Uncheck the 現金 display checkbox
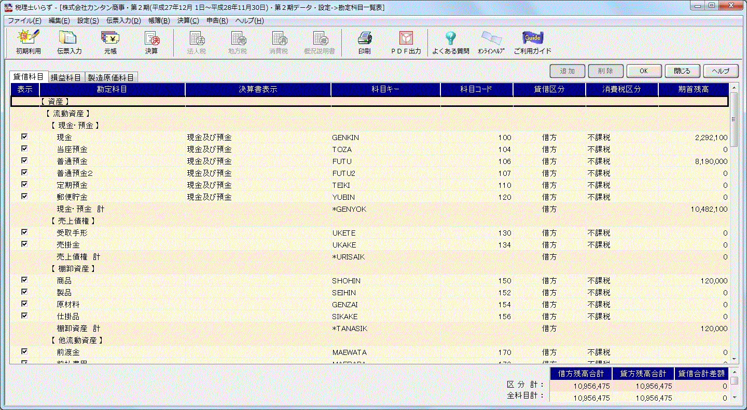 point(24,137)
